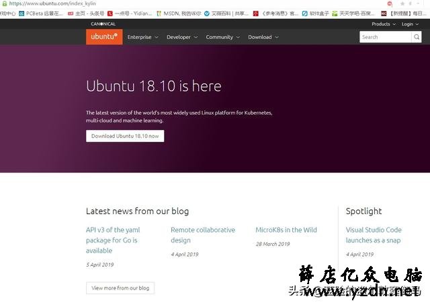Click the '28 March 2019' date

coord(273,244)
